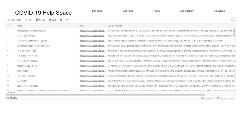Click the row height icon
The image size is (240, 120).
coord(61,20)
